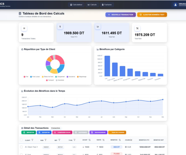The width and height of the screenshot is (186, 155).
Task: Click the list icon on Transactions Totales card
Action: (24, 28)
